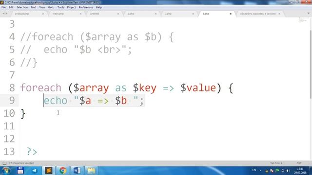Open the Project menu
Viewport: 312px width, 175px height.
click(72, 7)
